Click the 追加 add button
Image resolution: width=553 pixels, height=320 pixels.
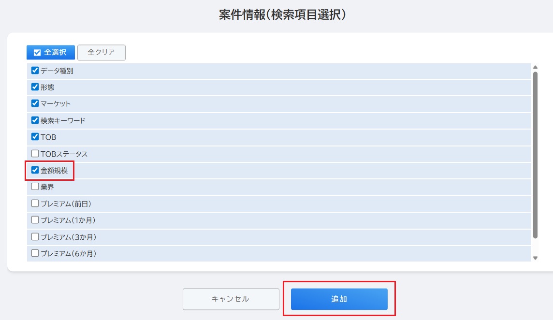339,299
